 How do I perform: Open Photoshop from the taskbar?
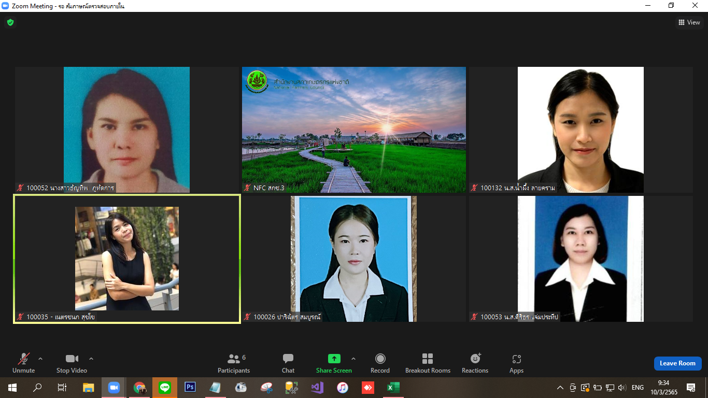pos(190,387)
